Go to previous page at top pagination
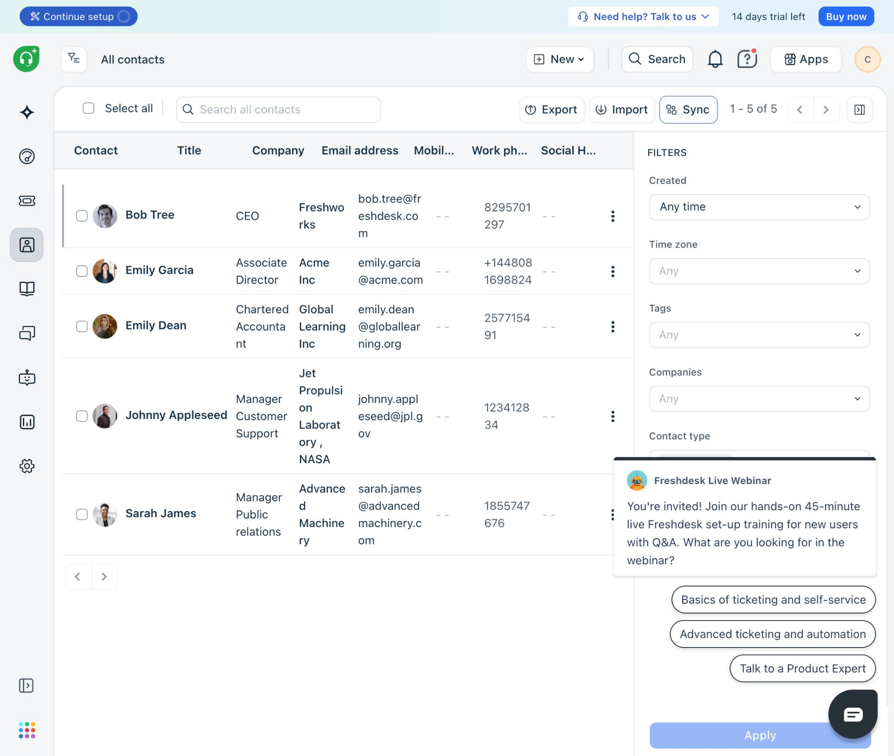 pyautogui.click(x=800, y=109)
